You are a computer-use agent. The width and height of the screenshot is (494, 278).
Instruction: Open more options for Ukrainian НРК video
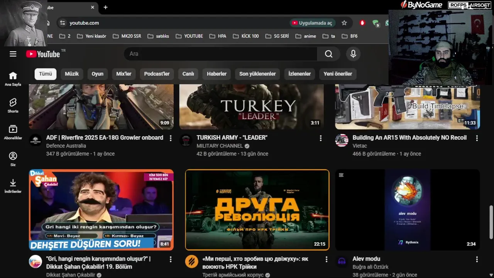326,259
